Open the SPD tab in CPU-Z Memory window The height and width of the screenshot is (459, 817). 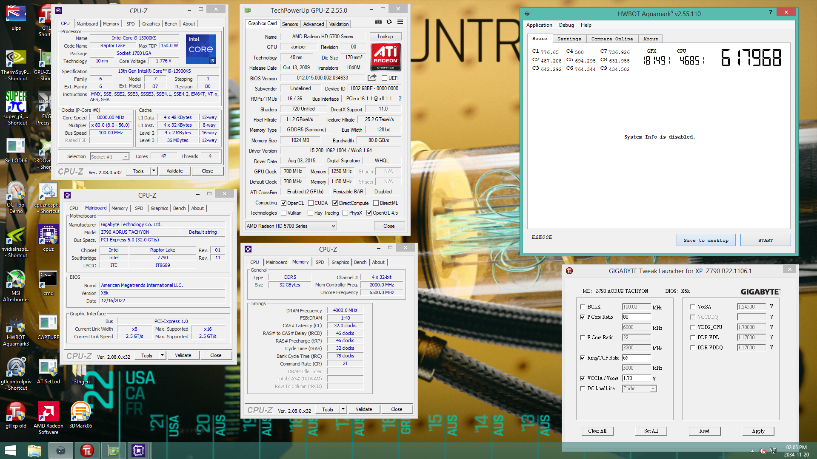click(x=320, y=262)
